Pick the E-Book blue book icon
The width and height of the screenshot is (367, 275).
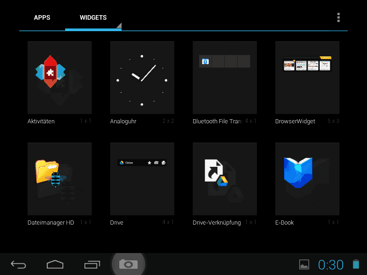coord(298,173)
